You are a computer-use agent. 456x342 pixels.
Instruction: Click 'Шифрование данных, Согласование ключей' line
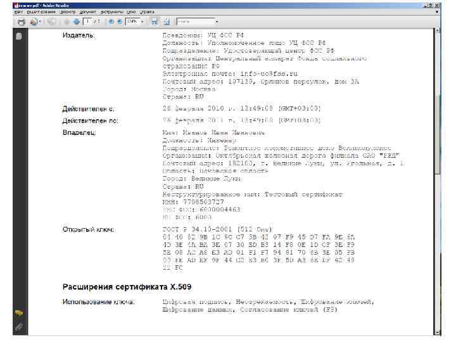[250, 310]
